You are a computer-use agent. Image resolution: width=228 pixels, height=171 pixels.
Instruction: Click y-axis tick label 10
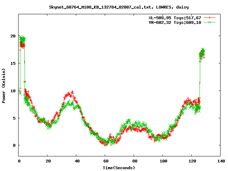pos(13,91)
